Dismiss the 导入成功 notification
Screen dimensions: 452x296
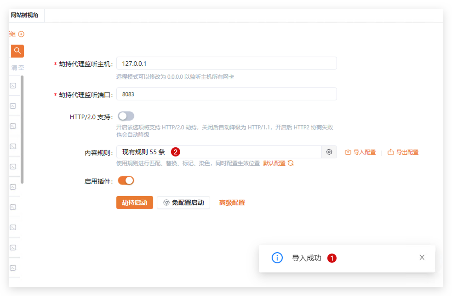point(422,257)
